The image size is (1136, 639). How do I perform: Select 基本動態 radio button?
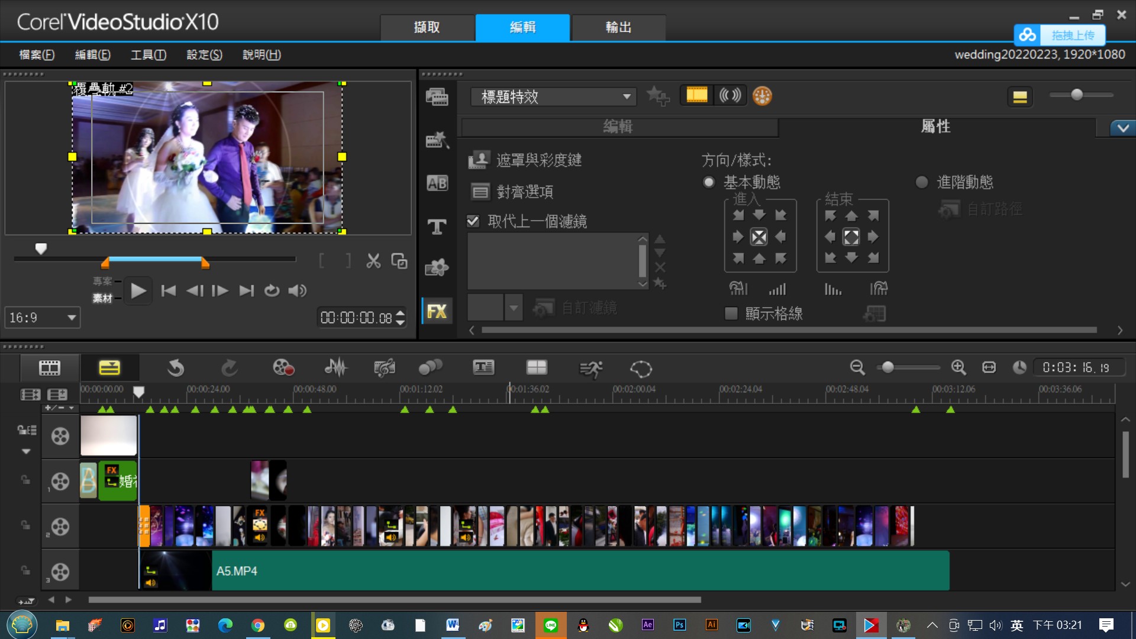pos(709,182)
